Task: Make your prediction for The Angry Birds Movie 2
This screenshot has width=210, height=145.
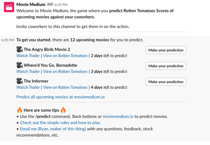Action: coord(166,50)
